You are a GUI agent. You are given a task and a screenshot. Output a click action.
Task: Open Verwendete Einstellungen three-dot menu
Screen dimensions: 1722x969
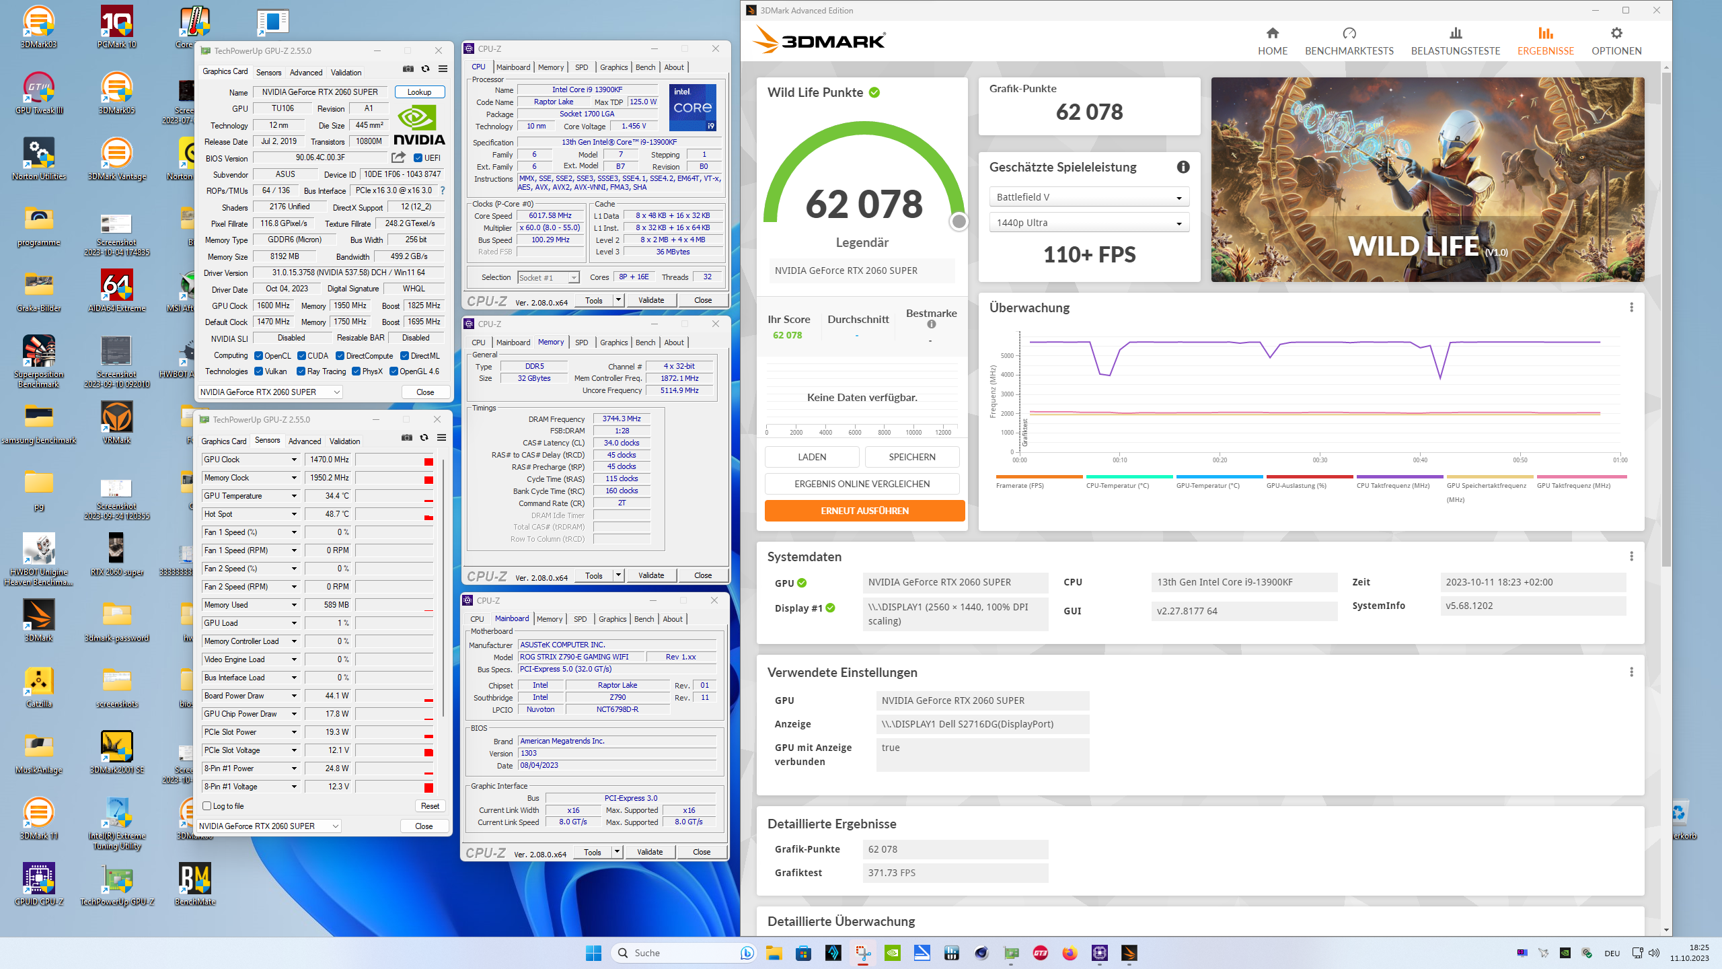pos(1631,672)
